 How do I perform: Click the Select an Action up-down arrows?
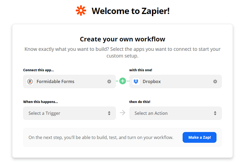pos(215,113)
